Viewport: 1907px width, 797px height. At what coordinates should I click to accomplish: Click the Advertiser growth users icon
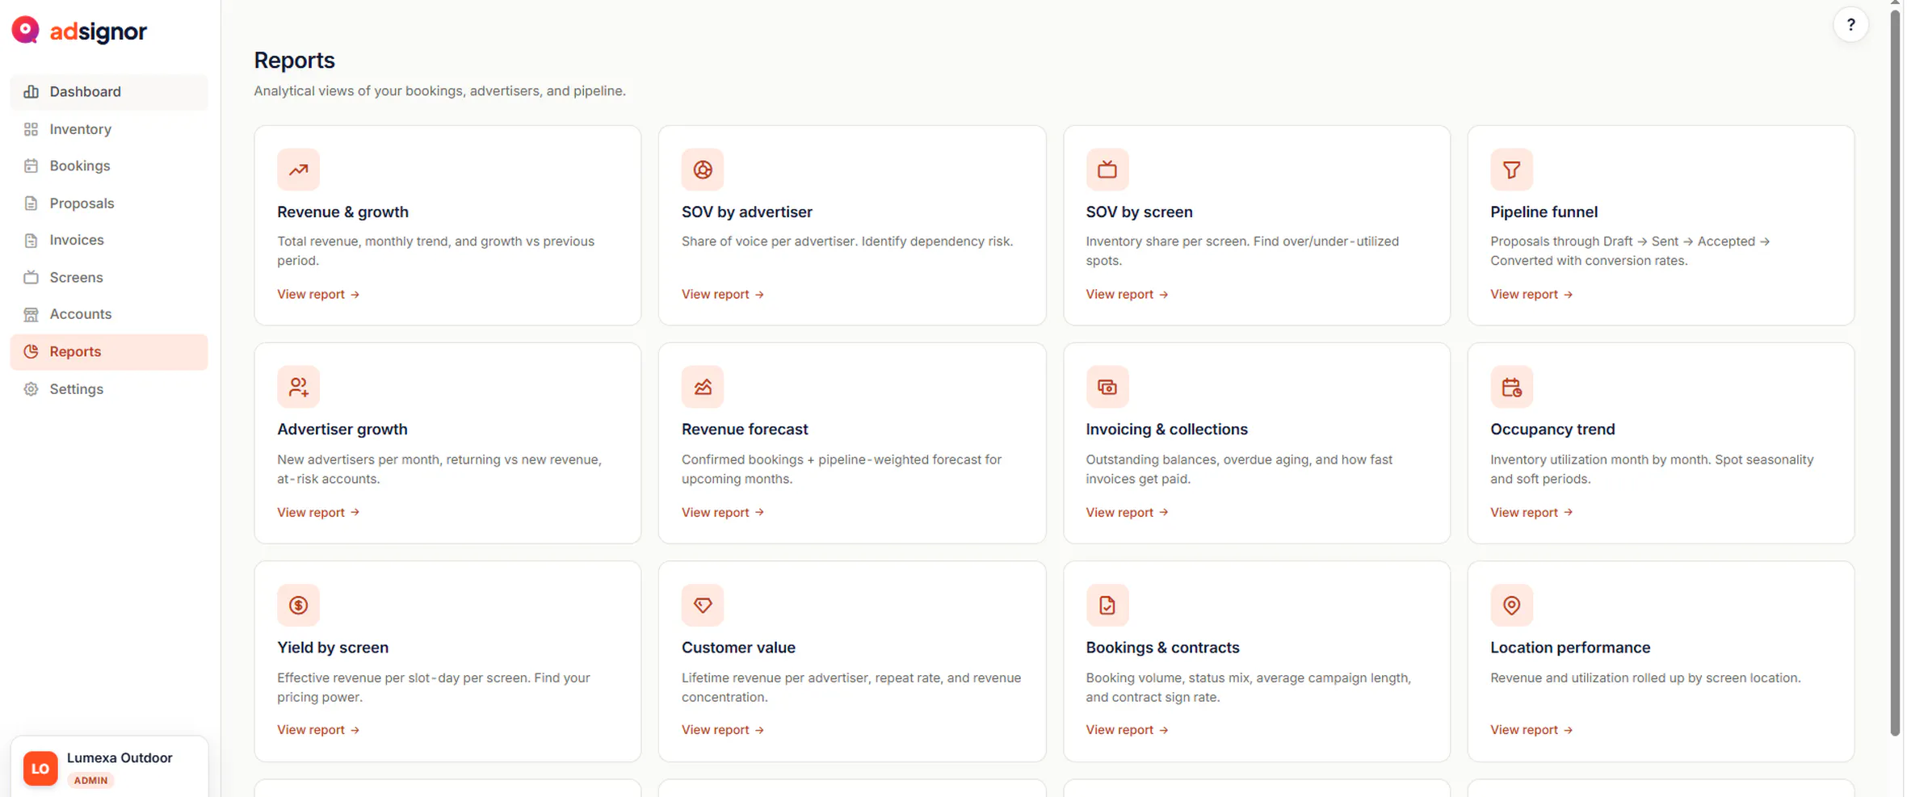click(x=298, y=387)
